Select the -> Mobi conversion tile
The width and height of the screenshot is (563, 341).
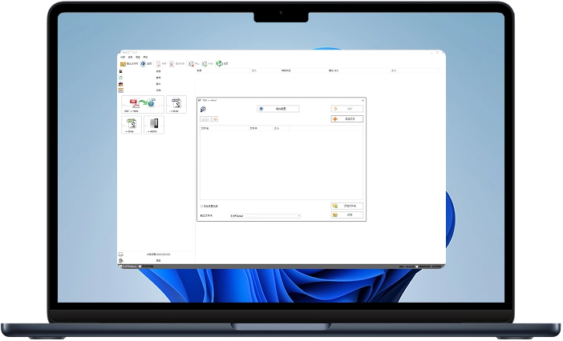tap(176, 105)
